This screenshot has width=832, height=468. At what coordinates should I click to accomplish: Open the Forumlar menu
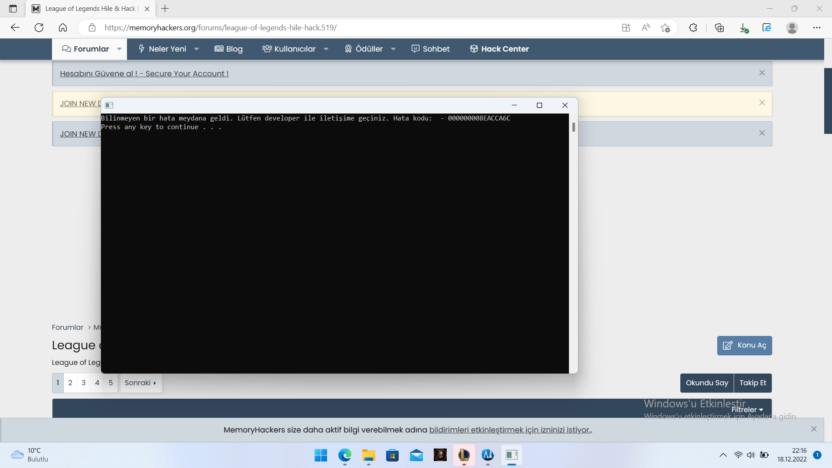pos(85,49)
